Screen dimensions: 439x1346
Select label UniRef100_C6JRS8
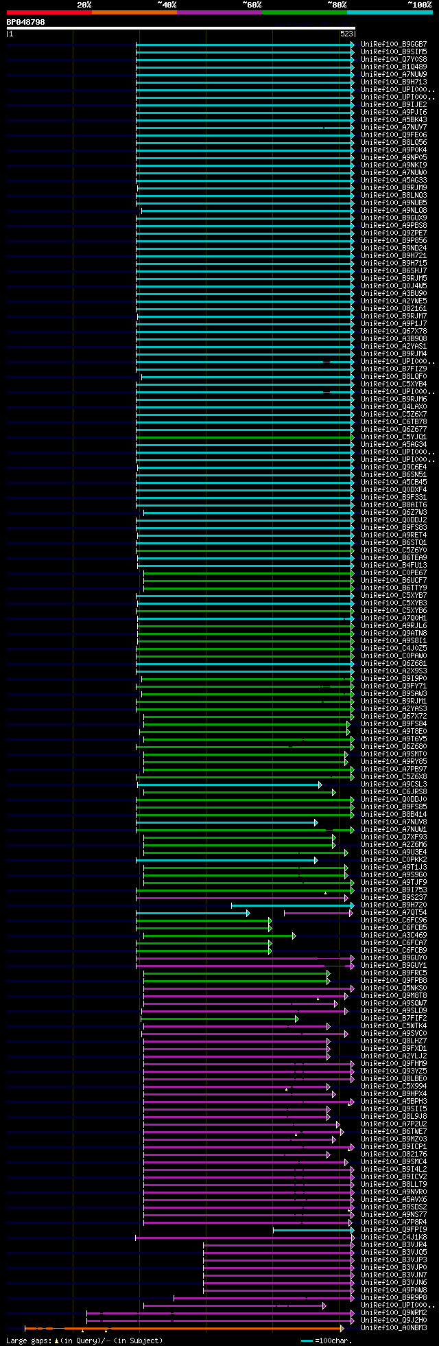[394, 791]
